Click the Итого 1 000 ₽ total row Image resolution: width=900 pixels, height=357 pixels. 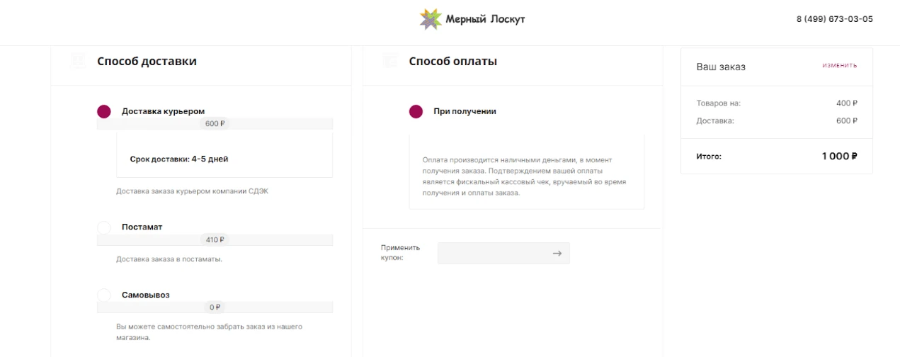pos(777,156)
